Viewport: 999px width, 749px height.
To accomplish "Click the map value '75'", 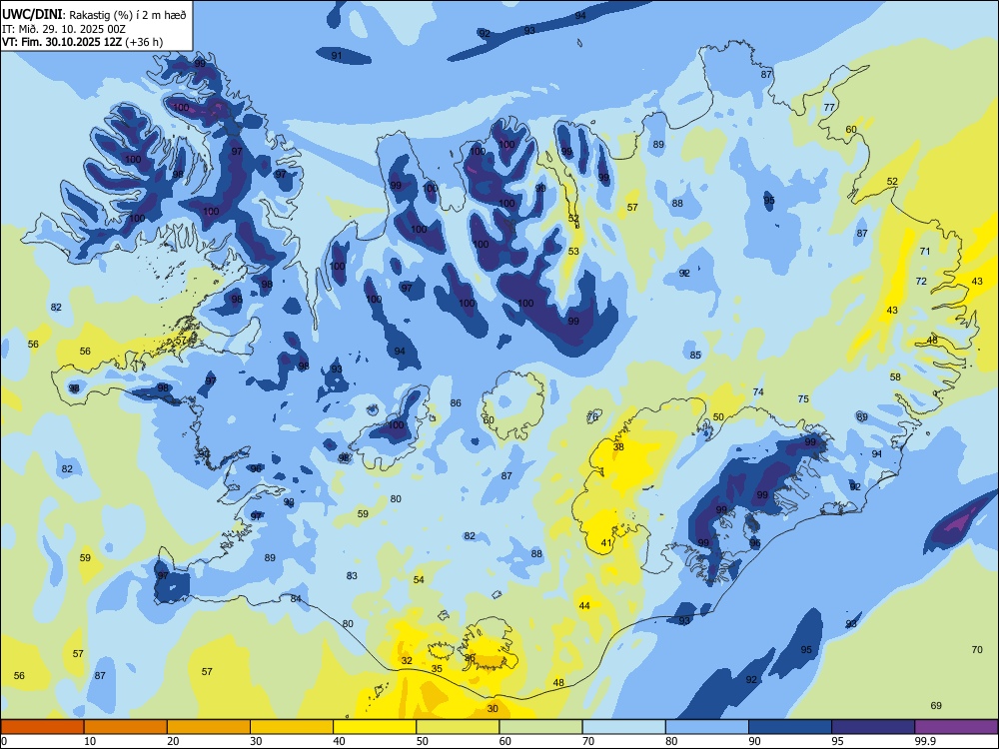I will coord(803,398).
